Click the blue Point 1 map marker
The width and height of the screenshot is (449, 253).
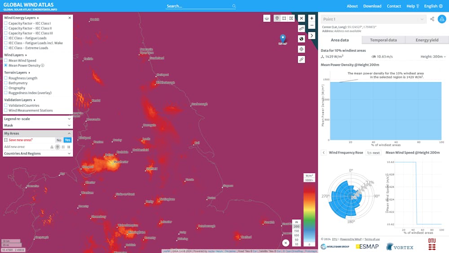pos(282,38)
